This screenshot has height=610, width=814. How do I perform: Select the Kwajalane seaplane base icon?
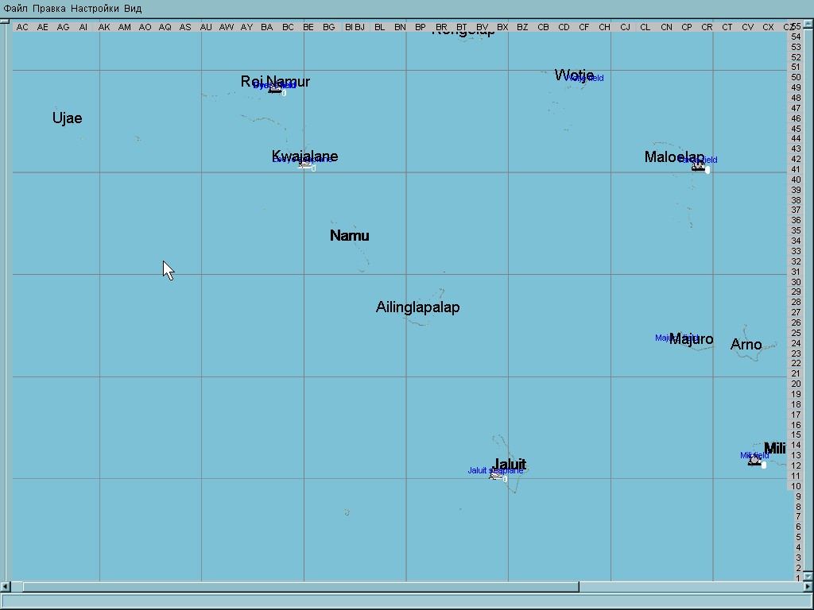point(305,164)
